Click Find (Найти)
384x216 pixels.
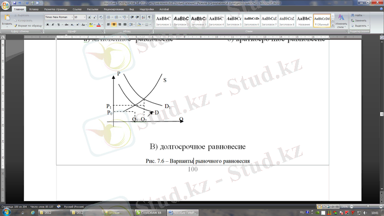click(358, 15)
